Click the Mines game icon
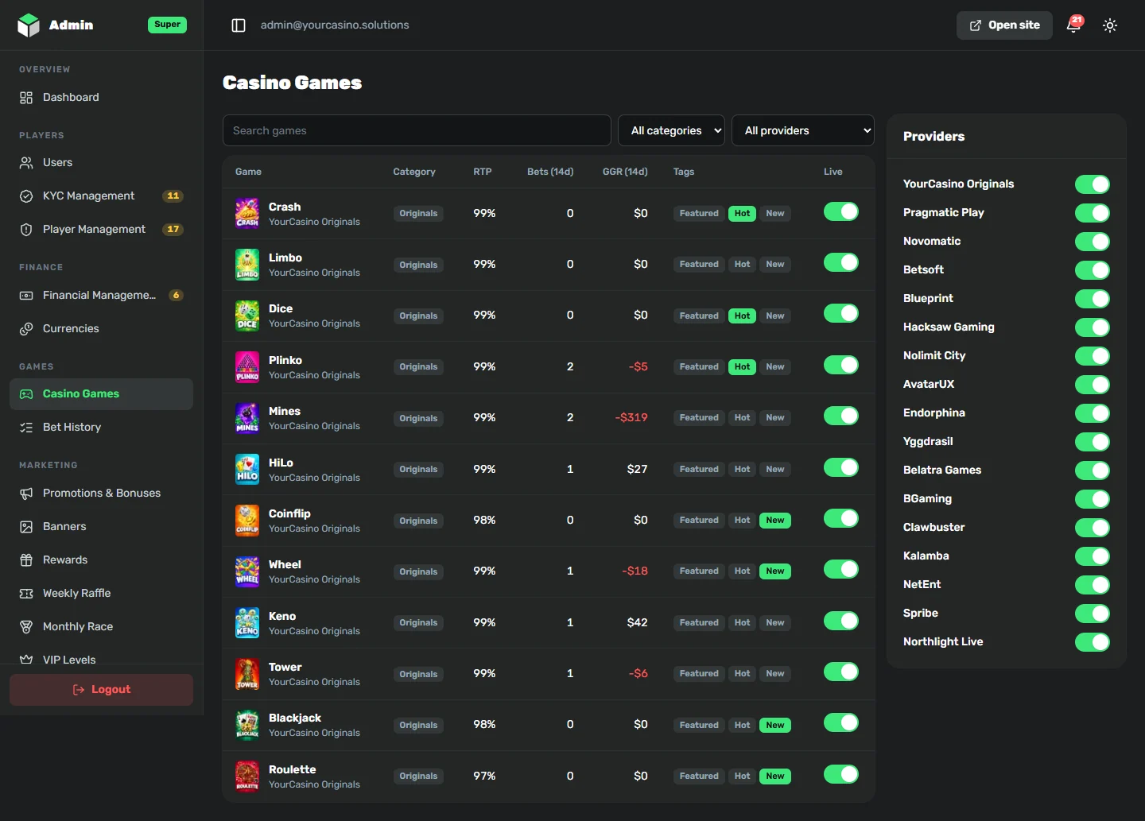Image resolution: width=1145 pixels, height=821 pixels. pos(247,418)
